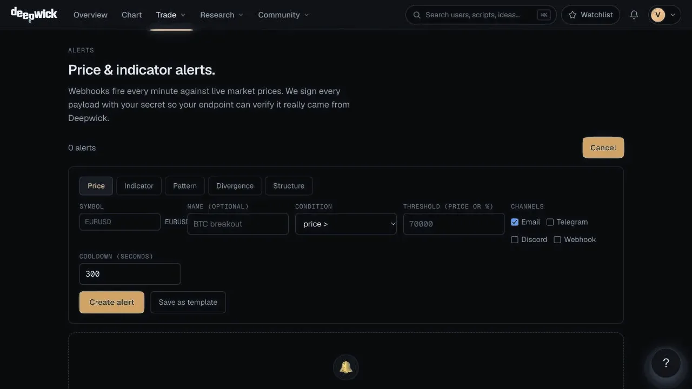The height and width of the screenshot is (389, 692).
Task: Check the Discord channel checkbox
Action: pos(515,239)
